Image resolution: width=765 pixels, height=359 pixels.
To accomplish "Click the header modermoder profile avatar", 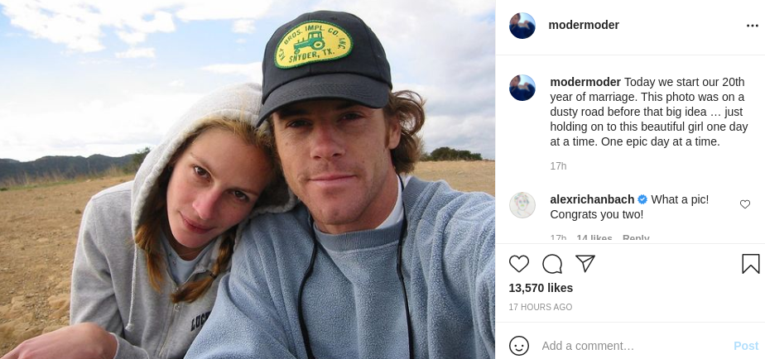I will point(522,26).
